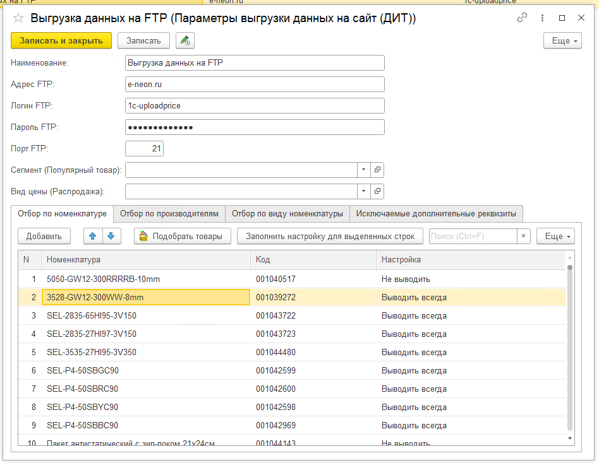This screenshot has height=463, width=599.
Task: Open the Вид цены field selection form icon
Action: [x=377, y=191]
